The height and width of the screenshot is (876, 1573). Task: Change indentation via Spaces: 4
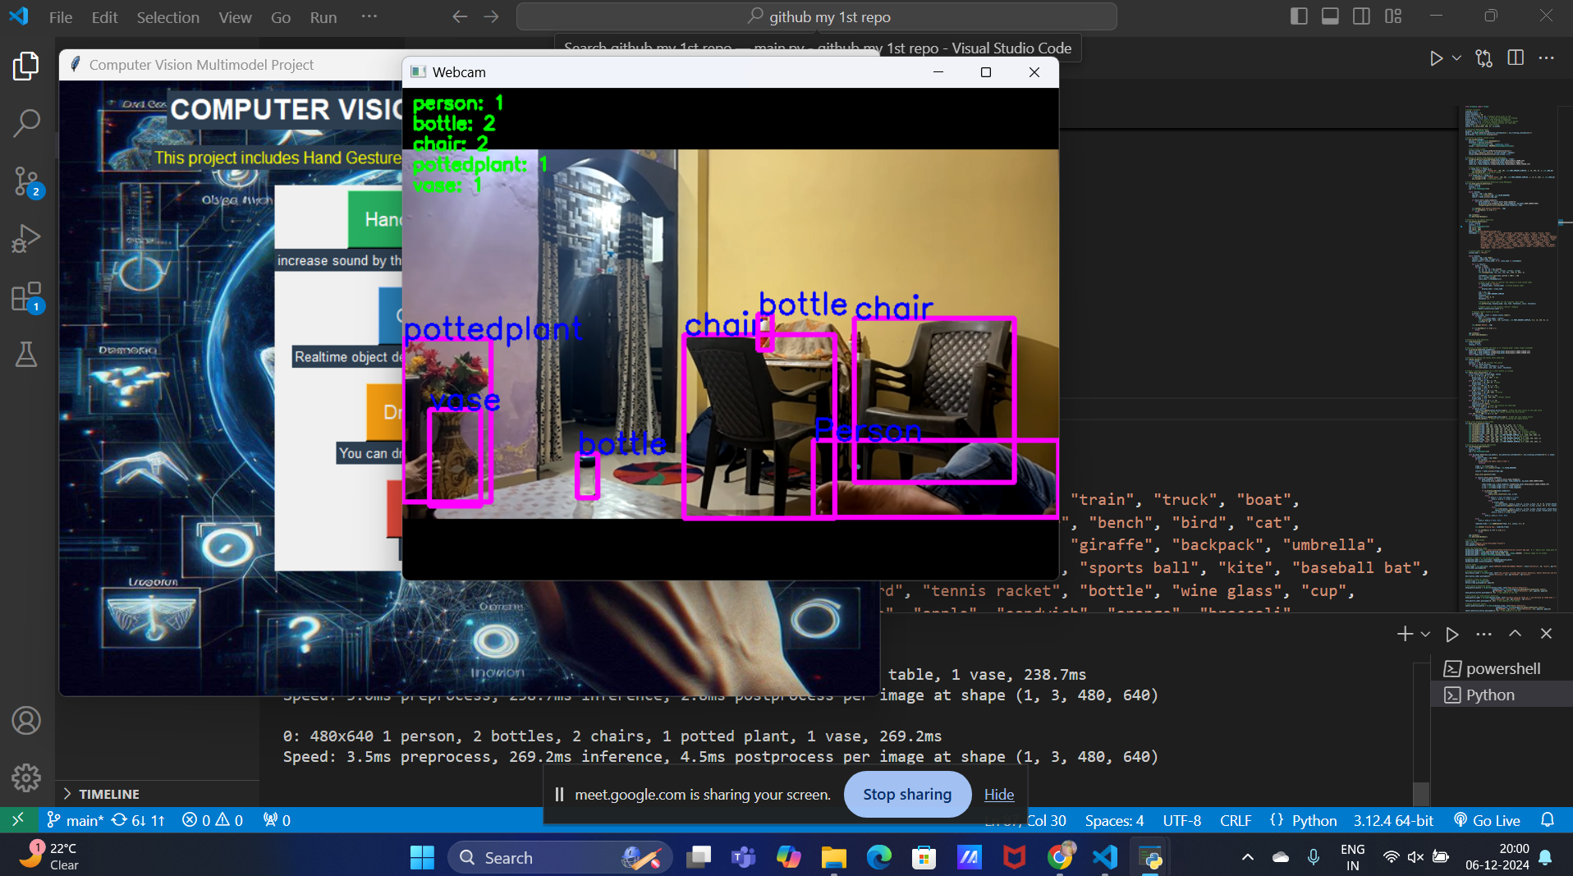tap(1114, 820)
